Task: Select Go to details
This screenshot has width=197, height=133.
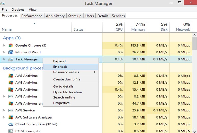Action: click(71, 86)
